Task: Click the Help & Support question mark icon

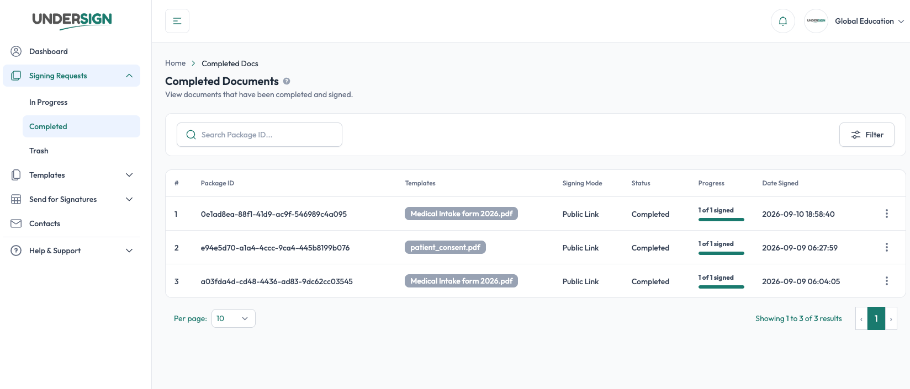Action: [16, 251]
